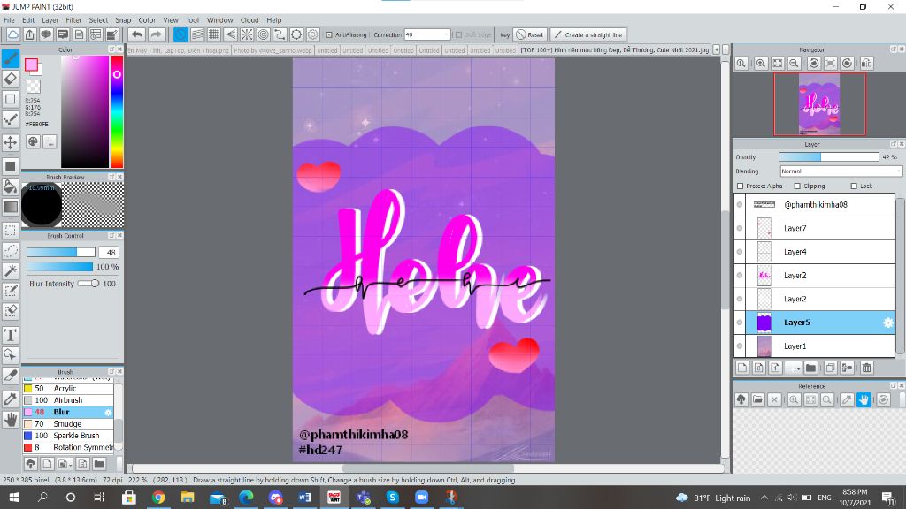The height and width of the screenshot is (509, 906).
Task: Select the Bucket fill tool
Action: (11, 186)
